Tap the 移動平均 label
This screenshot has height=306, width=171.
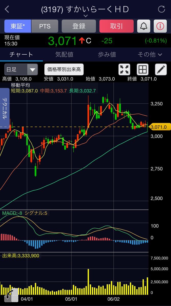pyautogui.click(x=21, y=85)
